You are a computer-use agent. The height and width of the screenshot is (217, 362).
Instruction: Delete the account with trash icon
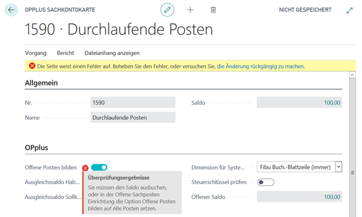(x=213, y=10)
